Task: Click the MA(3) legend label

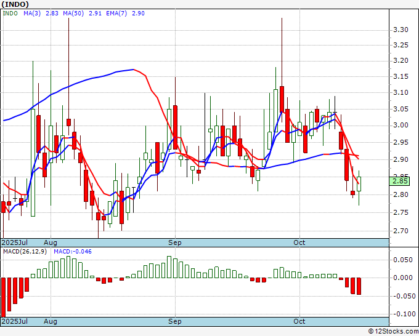Action: point(32,14)
